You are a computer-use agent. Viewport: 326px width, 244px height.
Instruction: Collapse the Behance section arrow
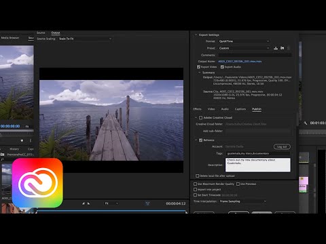(196, 140)
